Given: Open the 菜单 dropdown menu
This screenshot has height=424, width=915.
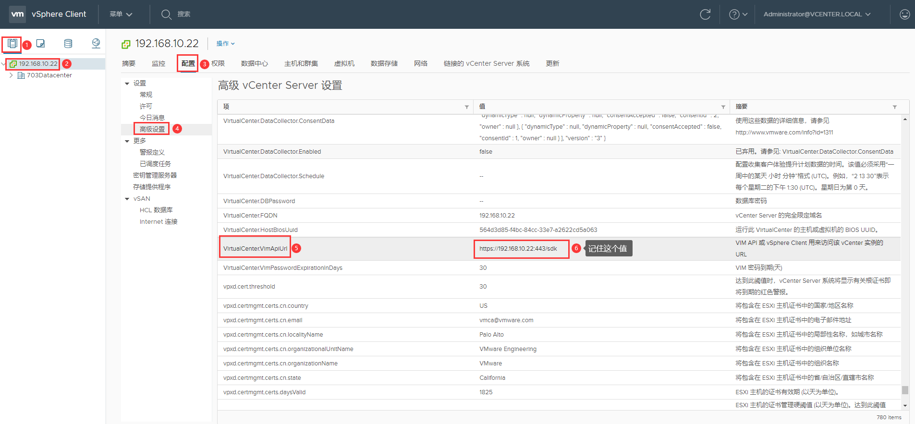Looking at the screenshot, I should click(x=121, y=14).
